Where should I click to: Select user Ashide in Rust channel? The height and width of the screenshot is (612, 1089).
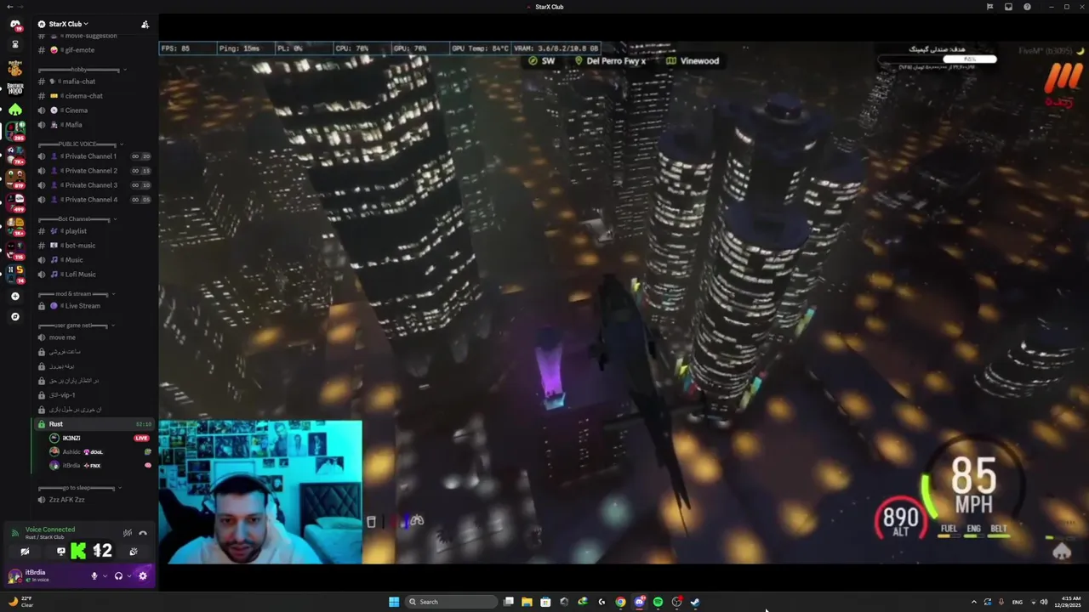click(x=100, y=452)
